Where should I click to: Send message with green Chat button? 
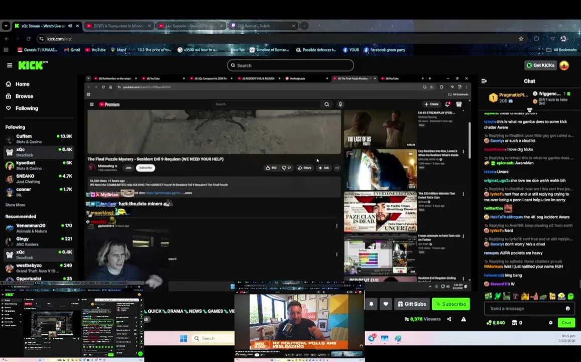(x=566, y=323)
